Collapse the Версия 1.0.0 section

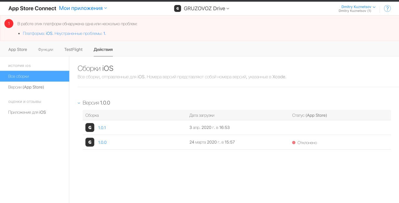[x=79, y=103]
